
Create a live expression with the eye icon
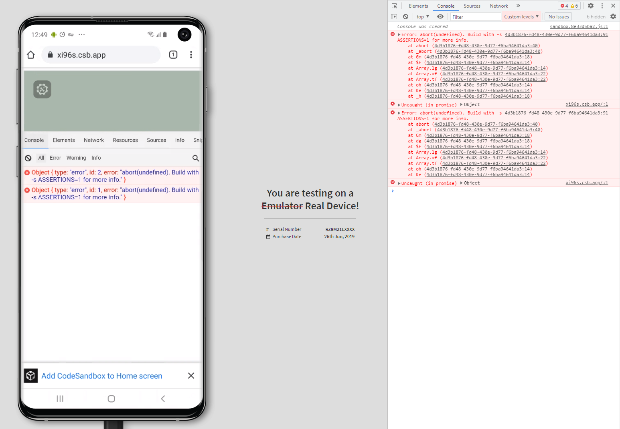(x=440, y=16)
